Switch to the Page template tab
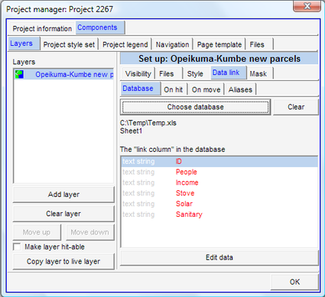This screenshot has height=297, width=325. (219, 44)
